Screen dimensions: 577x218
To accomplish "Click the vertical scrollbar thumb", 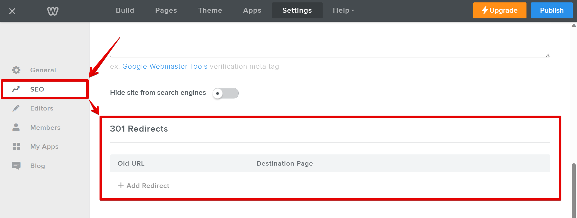I will coord(574,190).
